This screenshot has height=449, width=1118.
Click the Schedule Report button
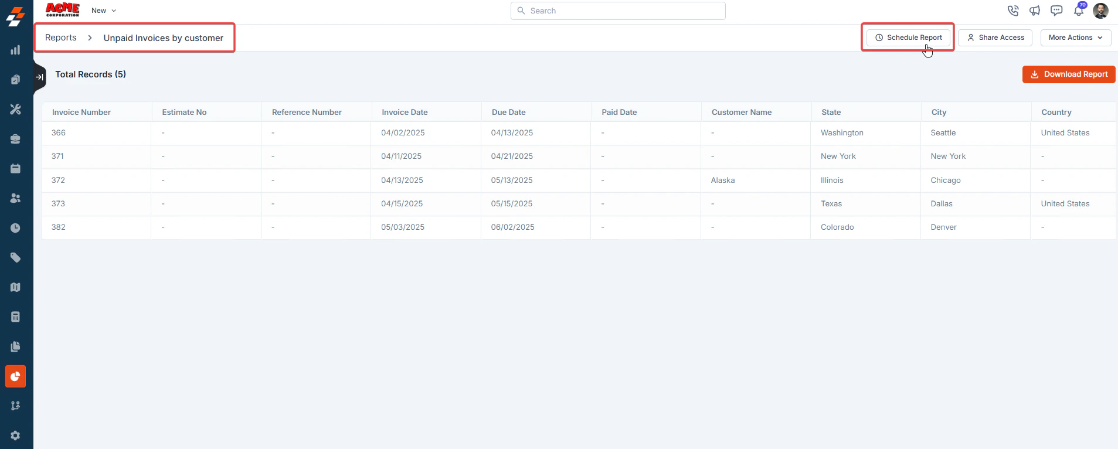tap(908, 38)
